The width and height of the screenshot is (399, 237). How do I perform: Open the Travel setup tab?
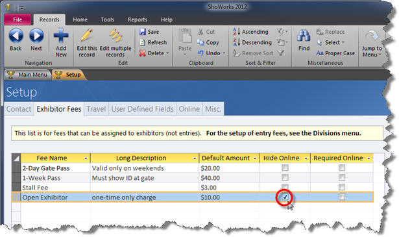click(96, 109)
